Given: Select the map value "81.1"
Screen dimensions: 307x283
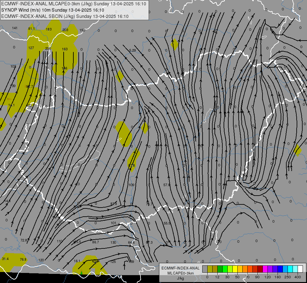Looking at the screenshot, I should 31,29.
